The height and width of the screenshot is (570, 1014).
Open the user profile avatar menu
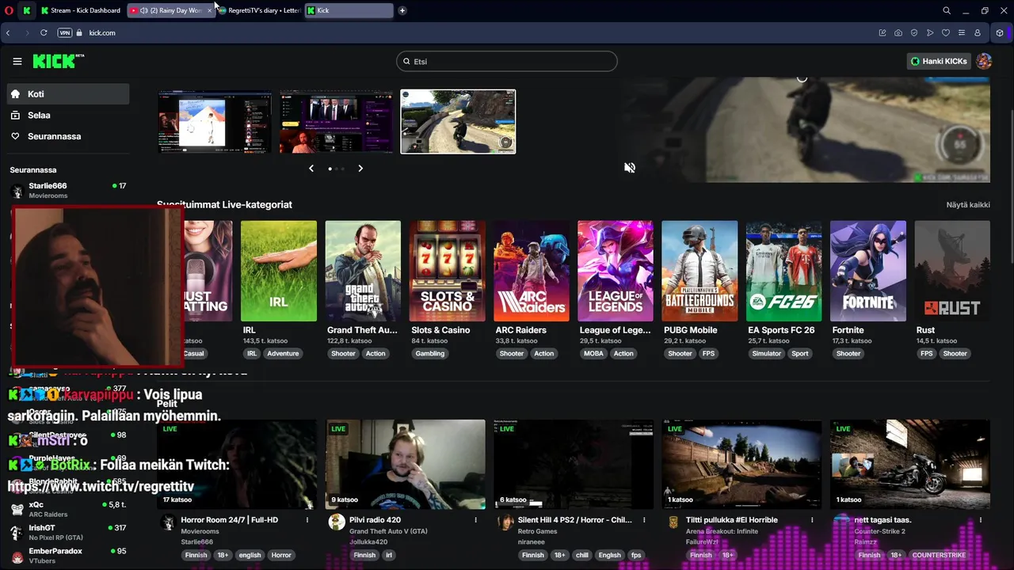(x=984, y=61)
